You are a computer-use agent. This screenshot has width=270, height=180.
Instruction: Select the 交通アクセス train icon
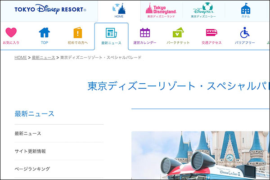pos(211,33)
